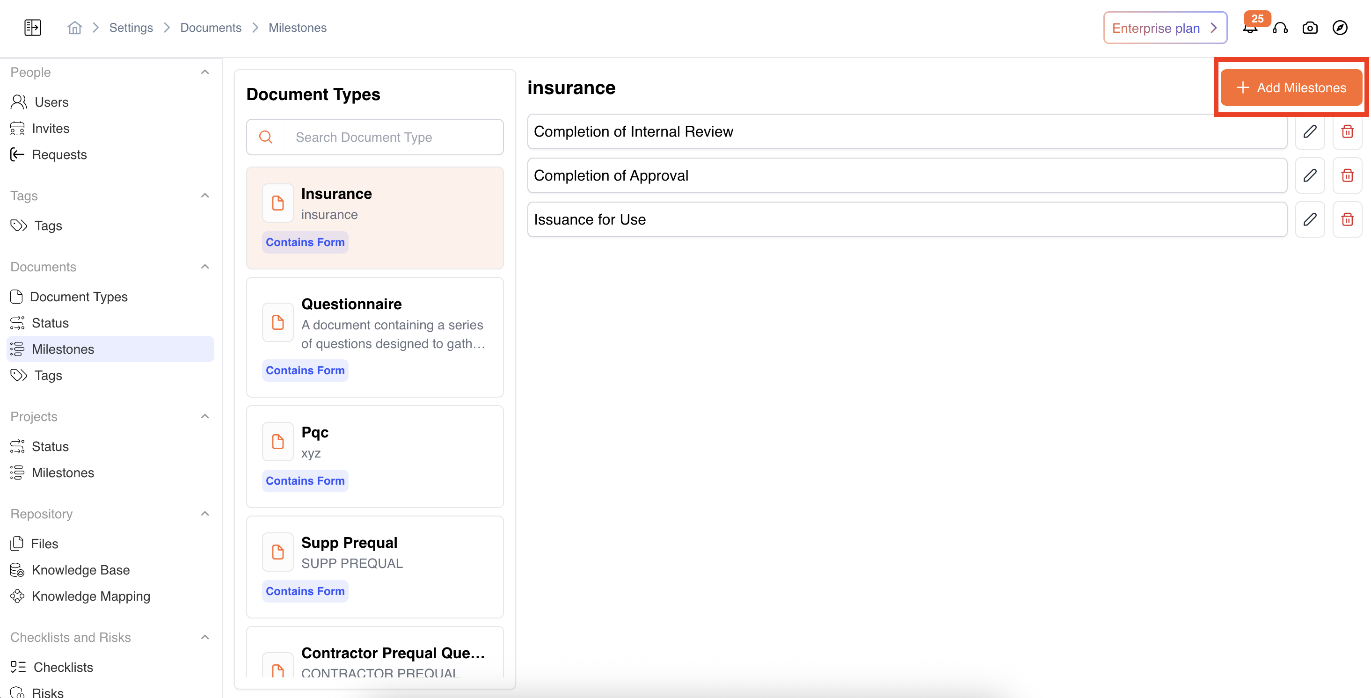Delete the Issuance for Use milestone
Viewport: 1371px width, 698px height.
[1347, 219]
